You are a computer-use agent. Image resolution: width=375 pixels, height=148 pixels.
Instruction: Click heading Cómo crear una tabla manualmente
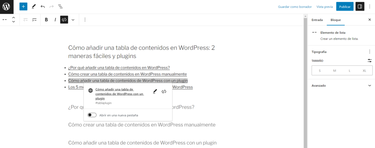(142, 125)
